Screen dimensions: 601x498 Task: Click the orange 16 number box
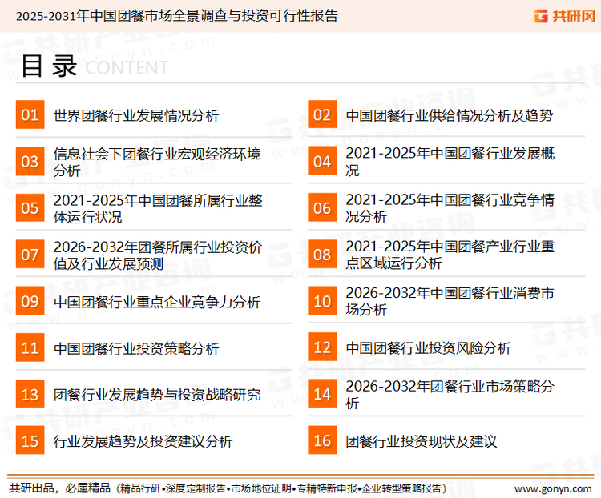click(x=322, y=440)
